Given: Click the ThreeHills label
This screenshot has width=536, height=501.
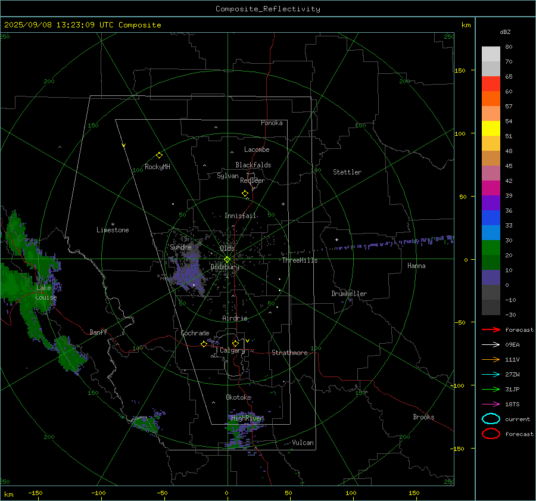Looking at the screenshot, I should coord(300,260).
